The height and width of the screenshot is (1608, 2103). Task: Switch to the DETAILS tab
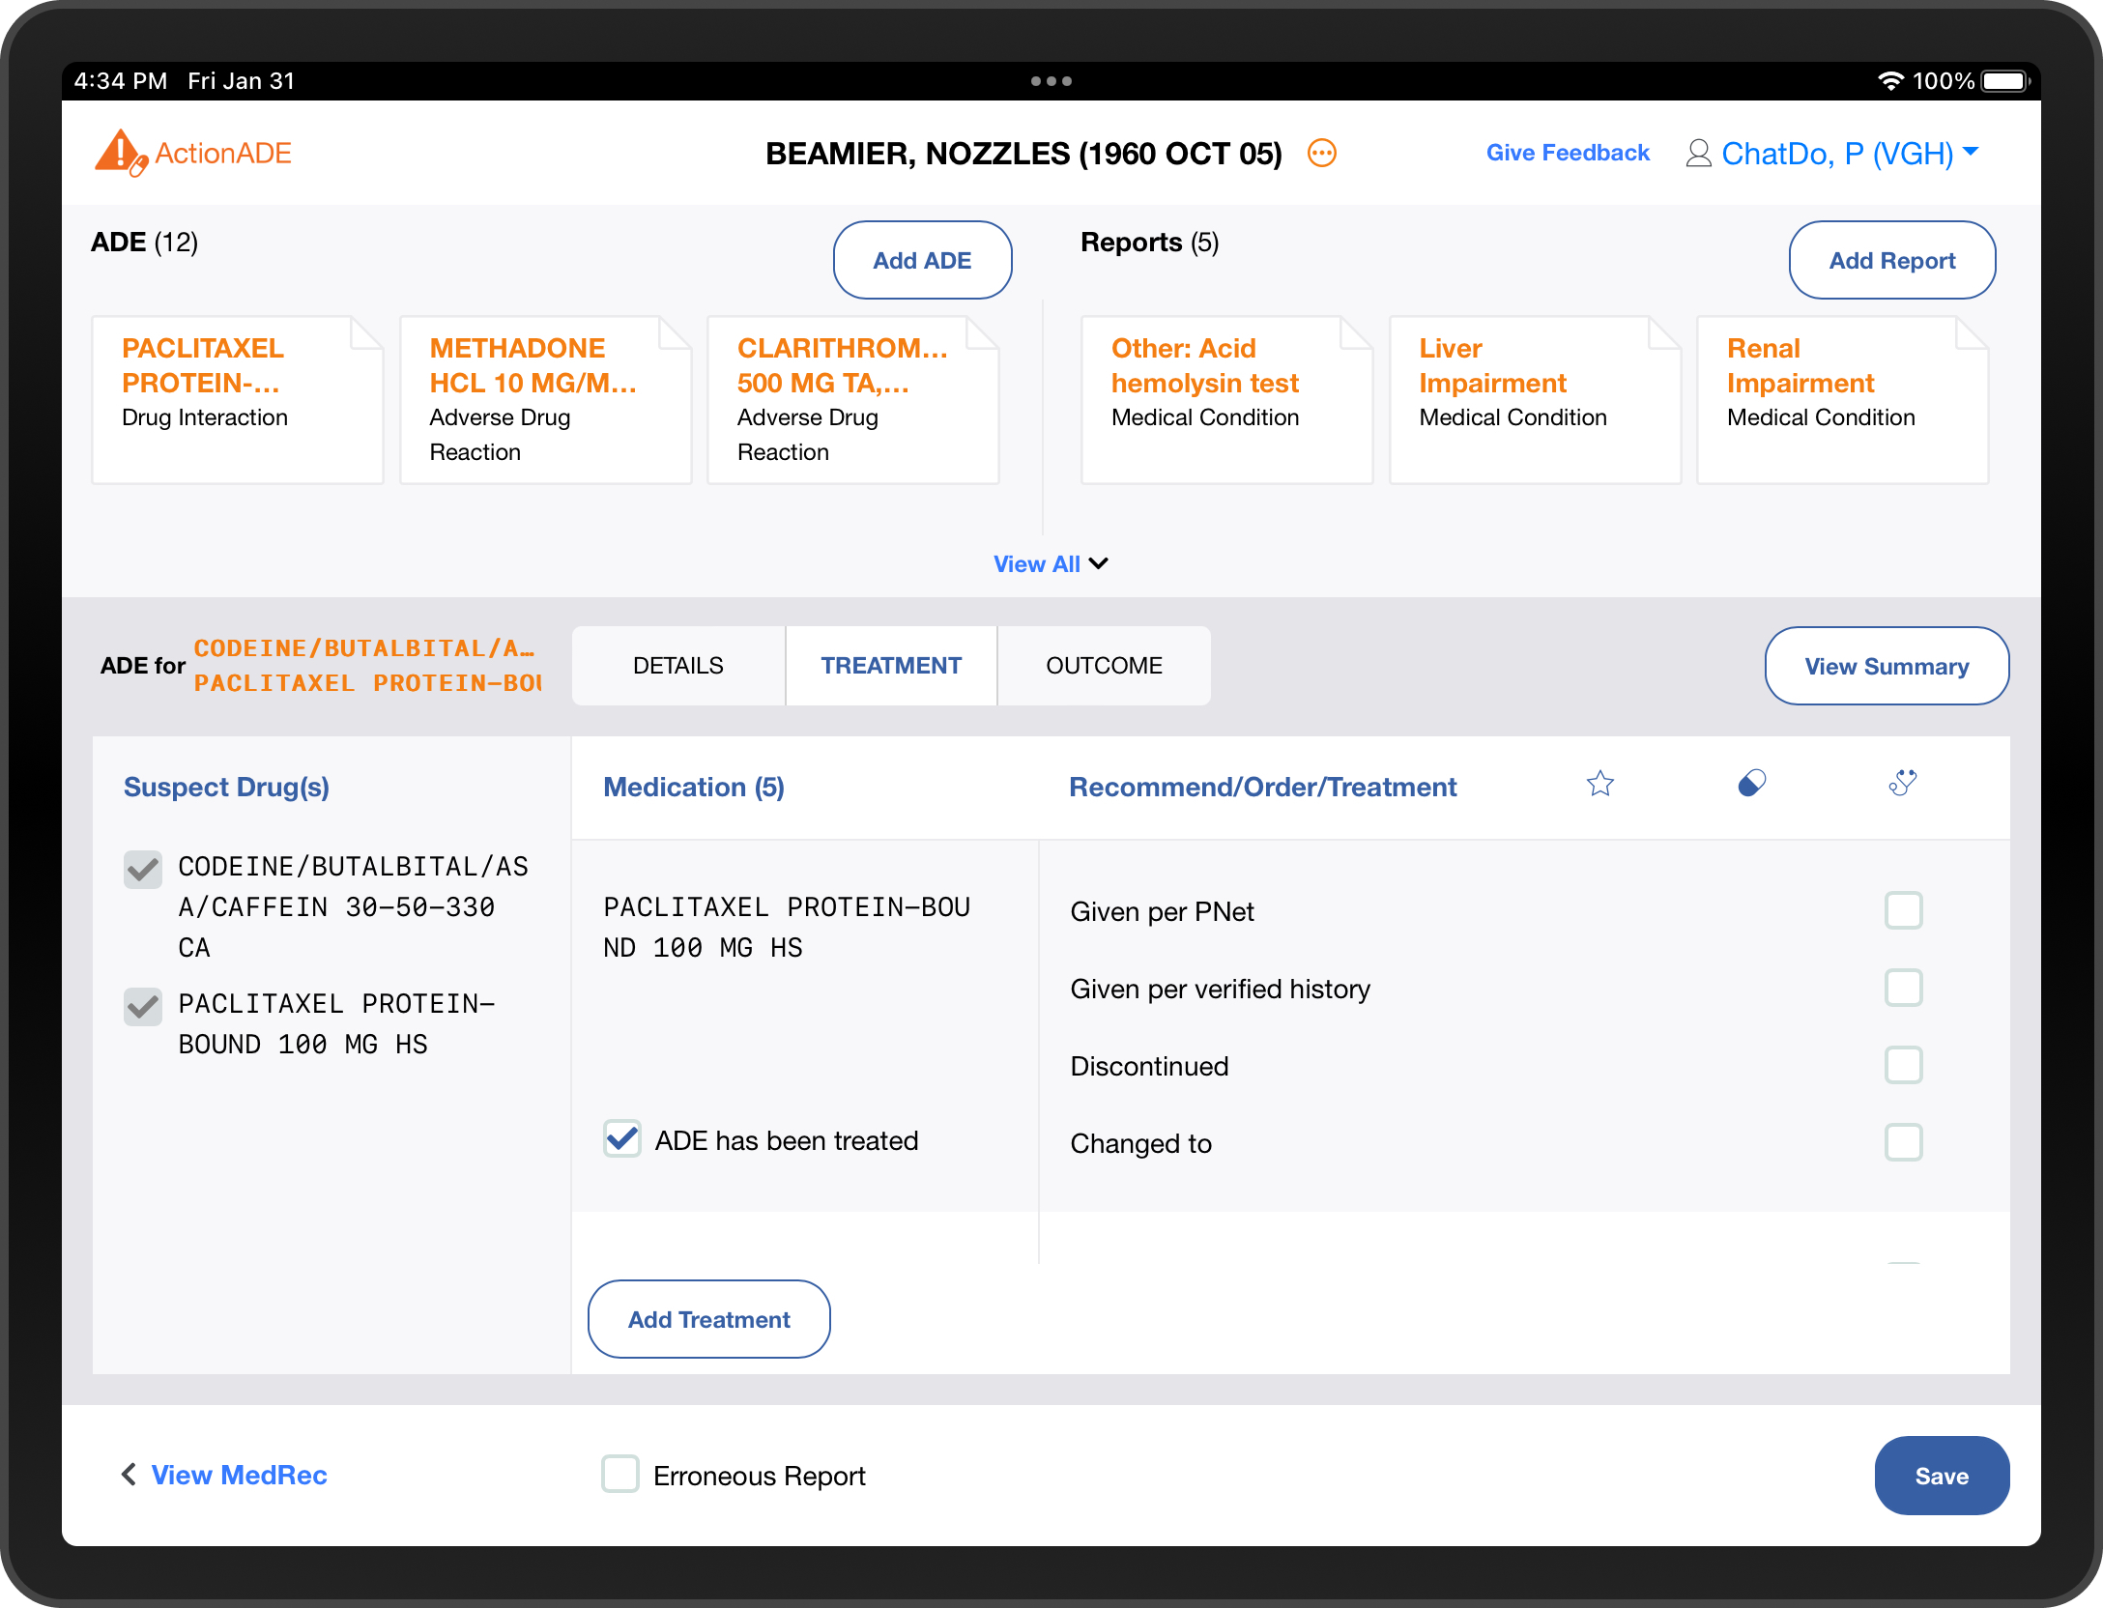tap(678, 666)
